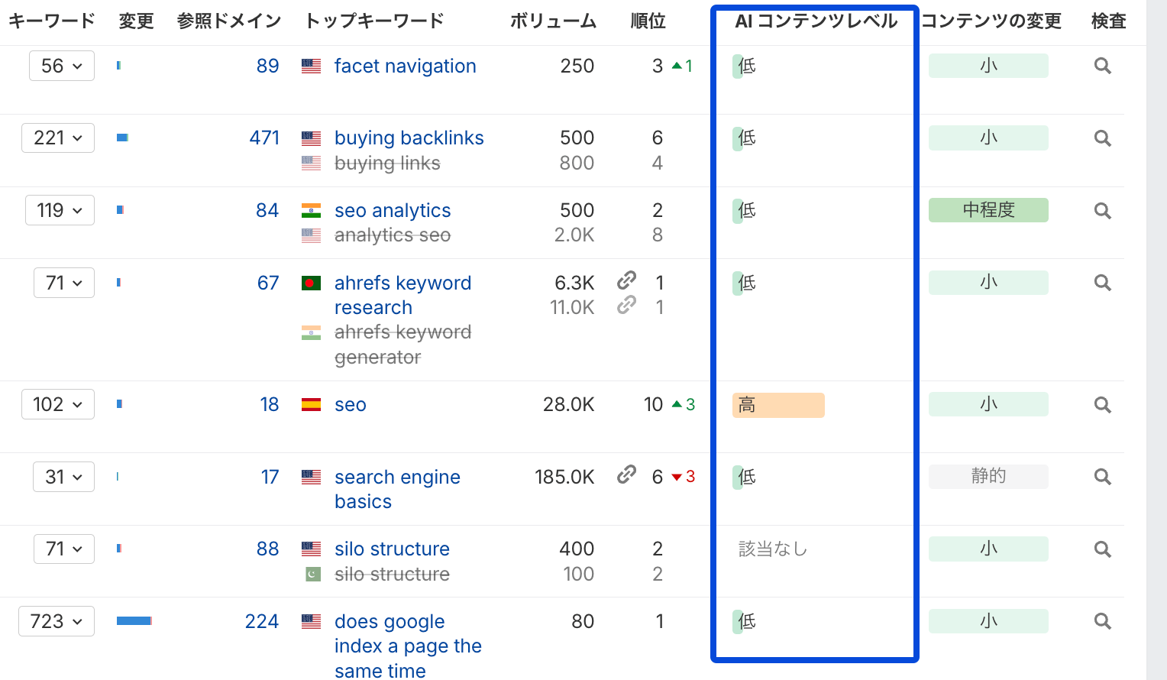
Task: Click the buying backlinks keyword link
Action: pos(409,138)
